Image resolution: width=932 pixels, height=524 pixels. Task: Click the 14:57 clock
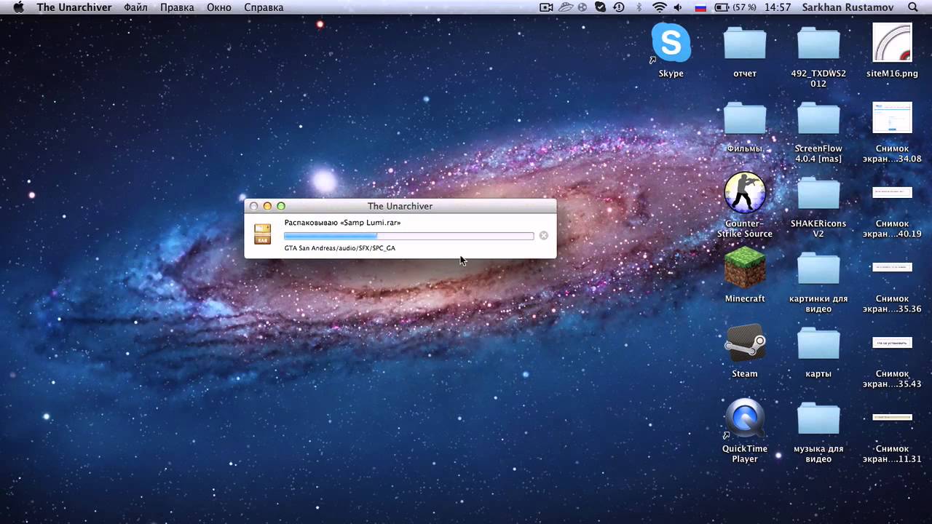click(x=778, y=7)
